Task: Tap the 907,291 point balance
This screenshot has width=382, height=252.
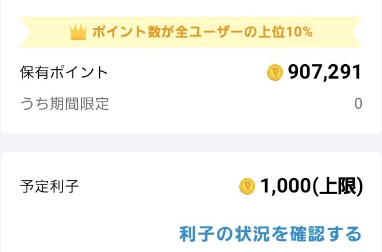Action: [324, 72]
